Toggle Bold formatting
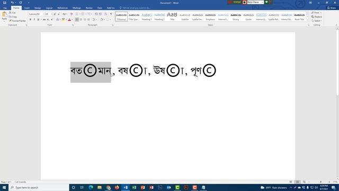The width and height of the screenshot is (339, 191). [x=30, y=20]
